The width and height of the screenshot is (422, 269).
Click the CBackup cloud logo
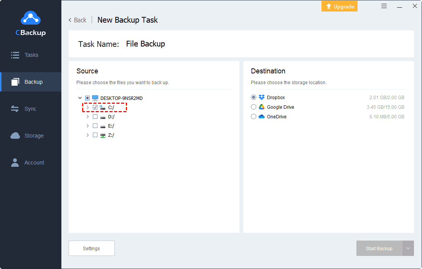(x=31, y=18)
